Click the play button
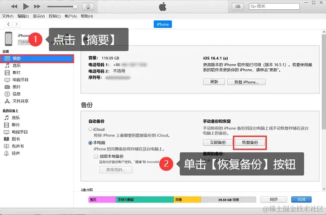This screenshot has height=215, width=326. (x=26, y=7)
